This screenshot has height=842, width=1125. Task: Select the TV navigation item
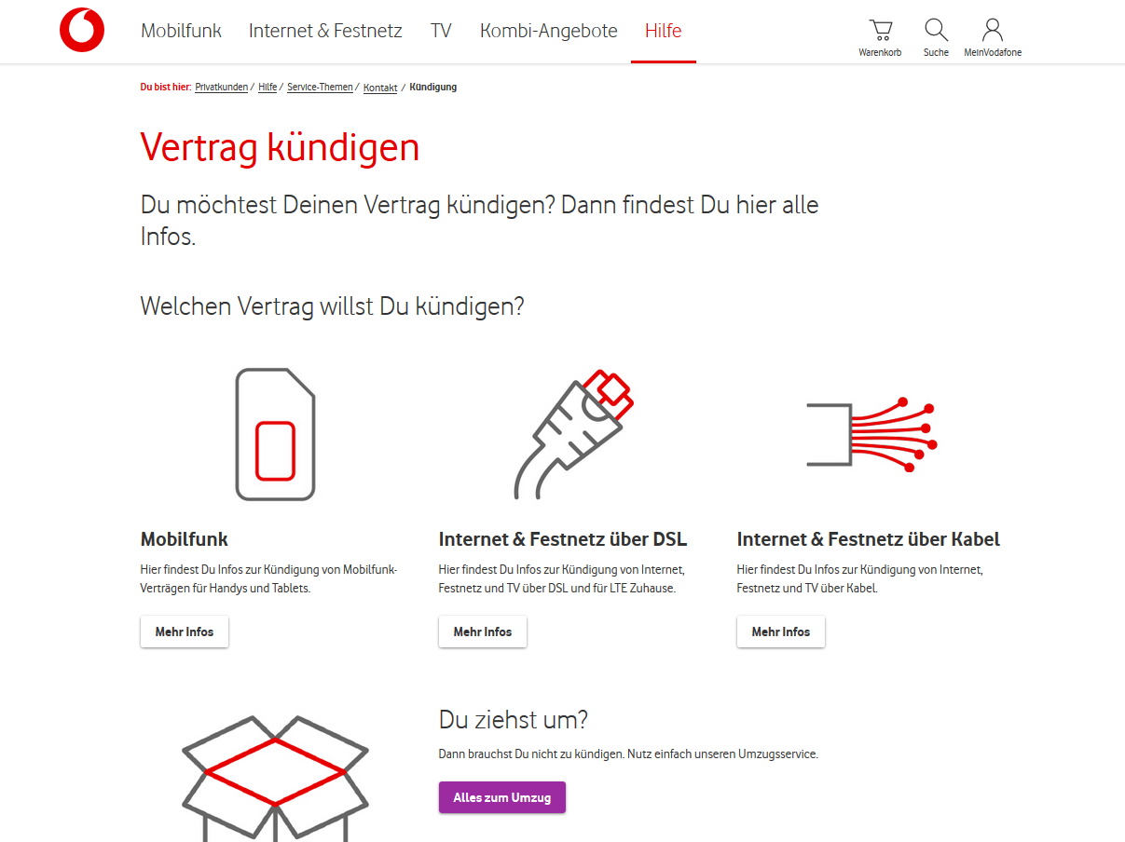[x=441, y=31]
